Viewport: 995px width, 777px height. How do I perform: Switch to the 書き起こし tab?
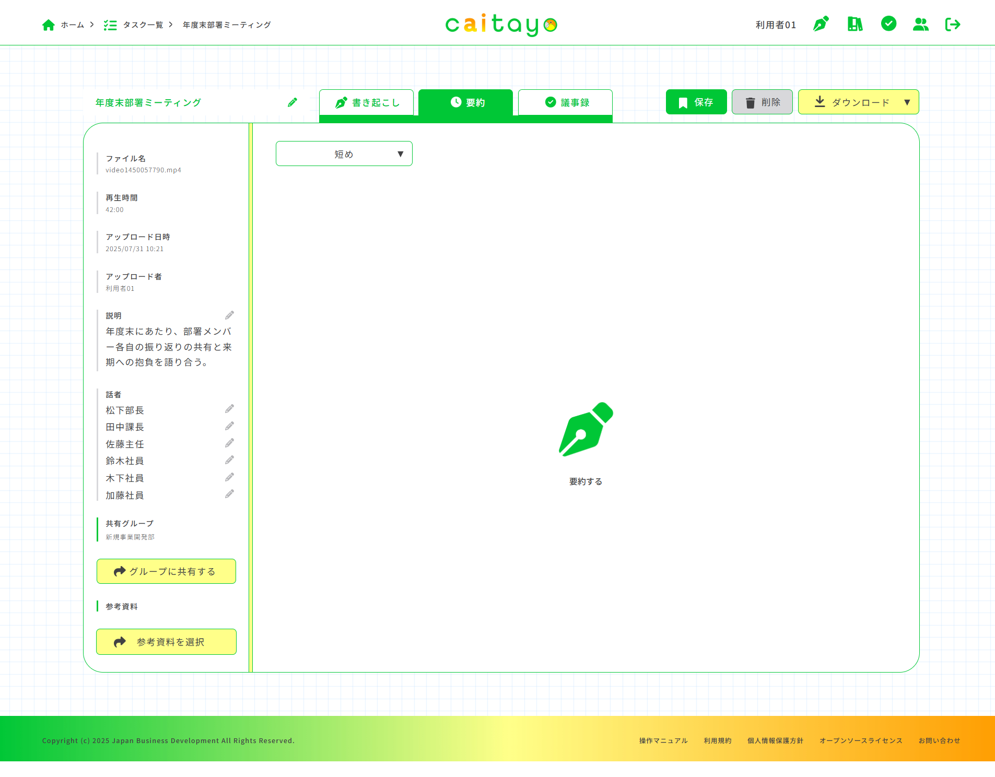(x=367, y=102)
